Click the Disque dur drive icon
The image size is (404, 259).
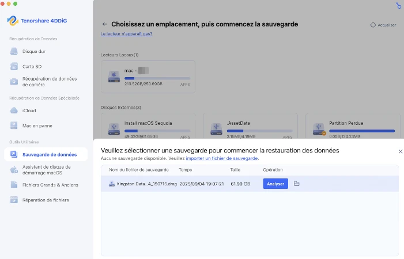pyautogui.click(x=14, y=51)
